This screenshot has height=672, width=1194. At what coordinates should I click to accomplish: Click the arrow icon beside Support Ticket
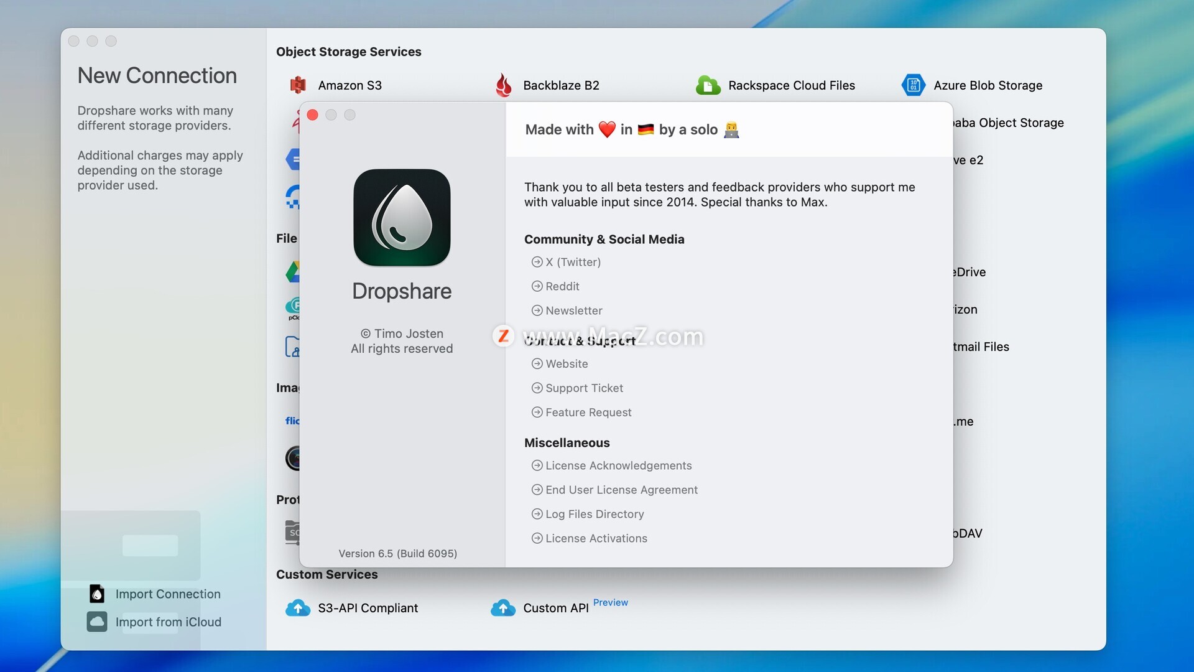(x=537, y=388)
